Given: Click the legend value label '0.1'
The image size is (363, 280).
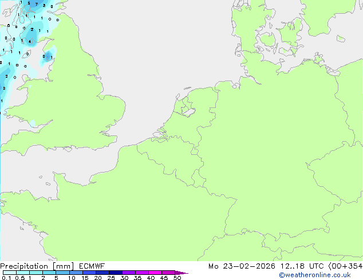Looking at the screenshot, I should (6, 278).
